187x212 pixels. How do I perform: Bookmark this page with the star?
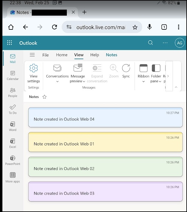click(x=135, y=27)
